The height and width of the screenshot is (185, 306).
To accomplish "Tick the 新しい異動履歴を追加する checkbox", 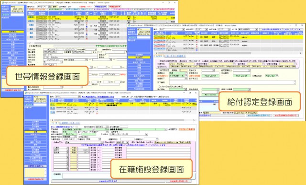I will (76, 127).
